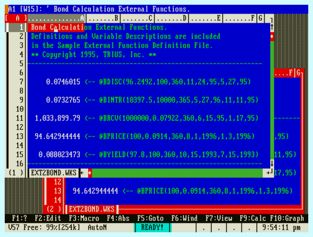Click the red [ A ] corner indicator

pyautogui.click(x=16, y=18)
